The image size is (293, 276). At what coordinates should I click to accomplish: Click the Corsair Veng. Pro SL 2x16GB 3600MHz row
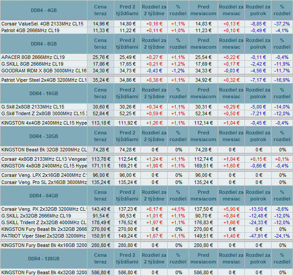146,182
